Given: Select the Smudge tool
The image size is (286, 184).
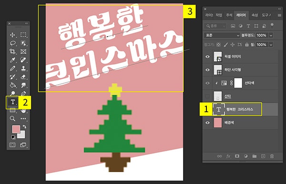Looking at the screenshot, I should (x=23, y=85).
